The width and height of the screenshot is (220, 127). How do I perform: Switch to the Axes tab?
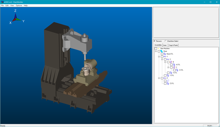[165, 45]
